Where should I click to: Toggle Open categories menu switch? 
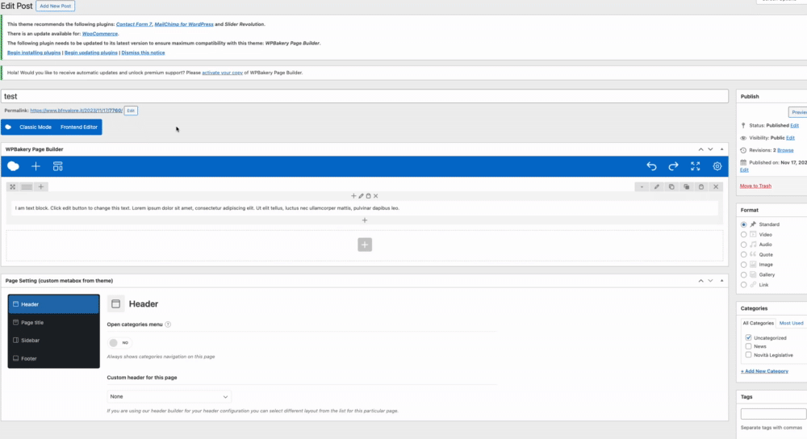119,343
